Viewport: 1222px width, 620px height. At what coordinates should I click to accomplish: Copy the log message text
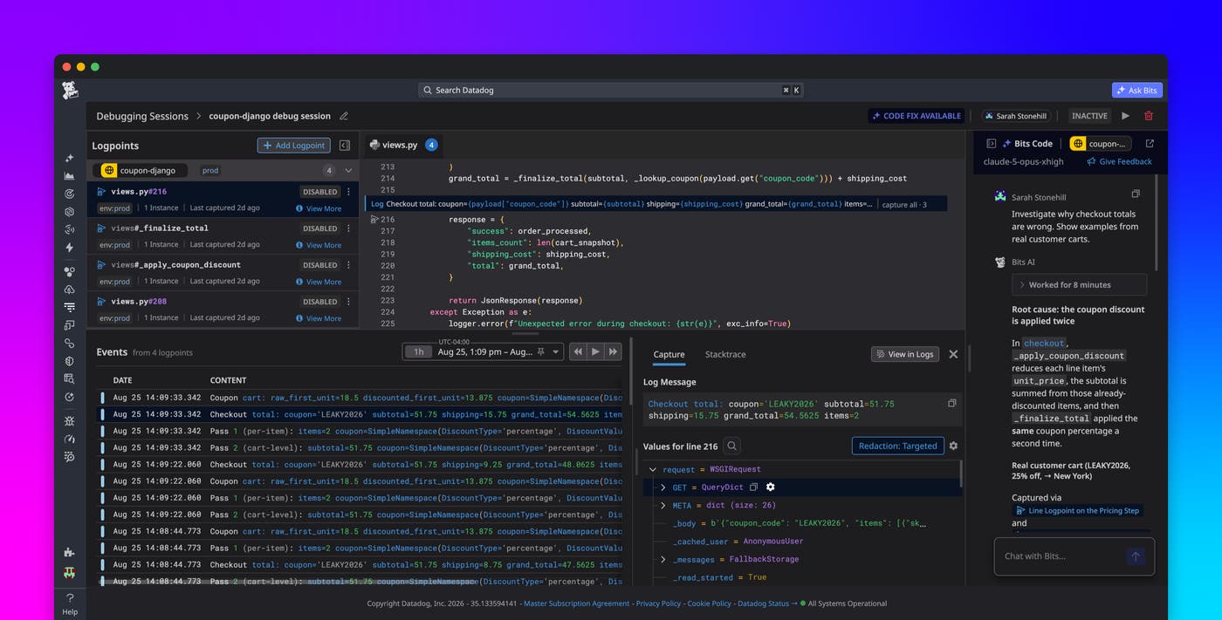(952, 403)
